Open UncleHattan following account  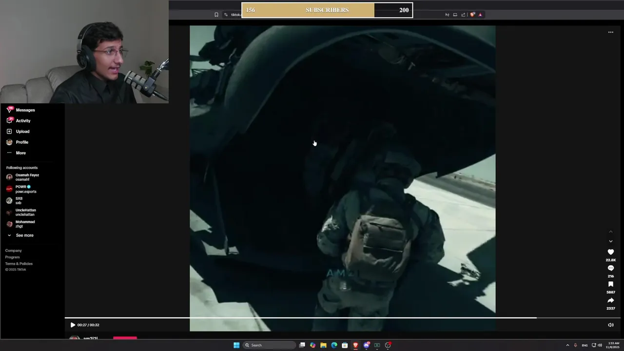coord(21,213)
